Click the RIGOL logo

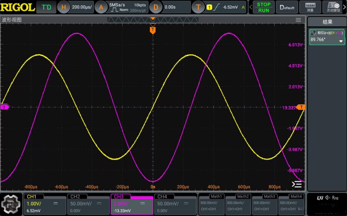click(18, 7)
